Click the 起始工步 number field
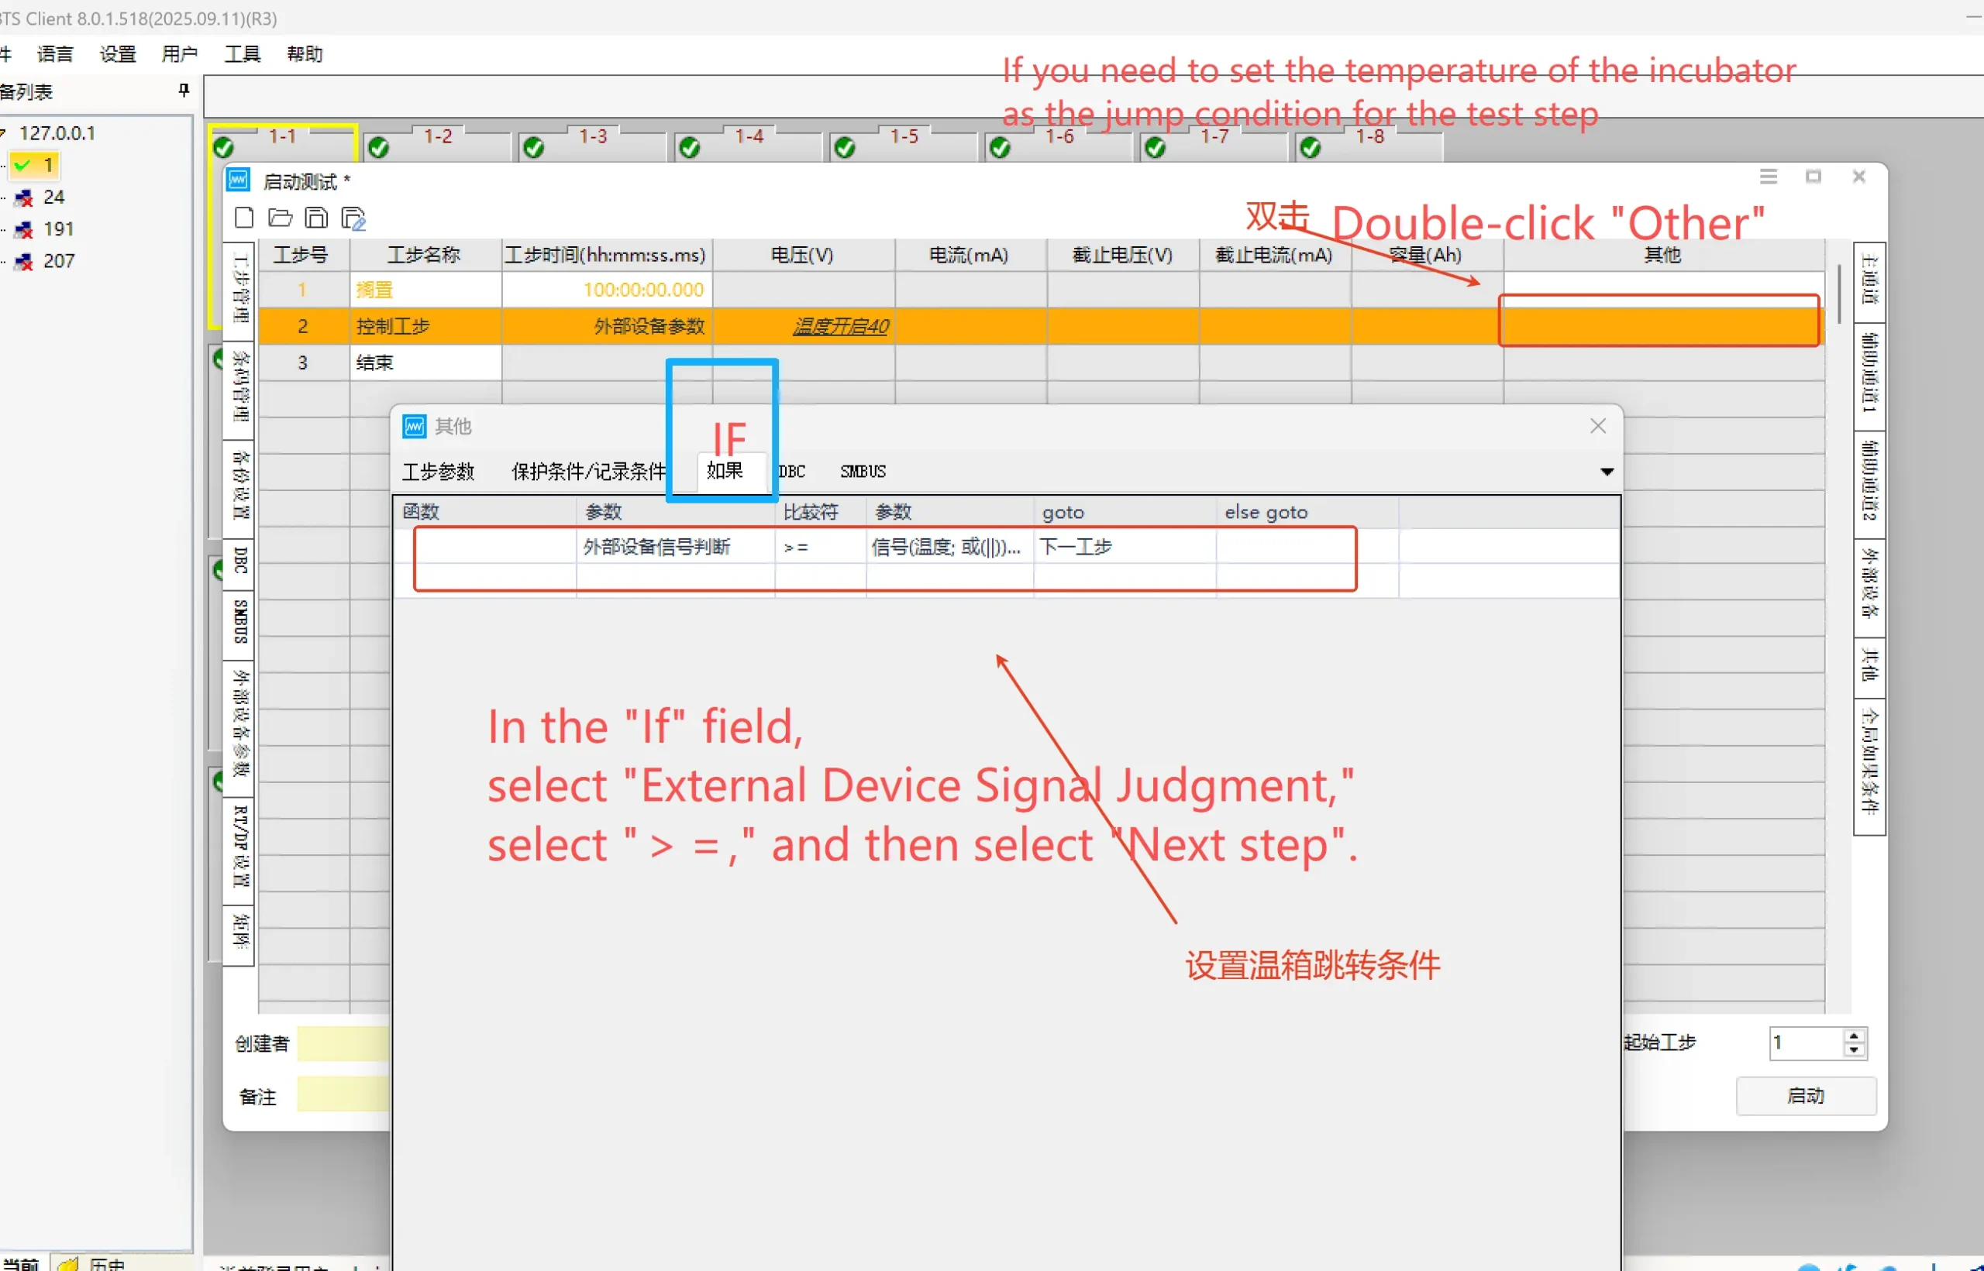 coord(1806,1043)
